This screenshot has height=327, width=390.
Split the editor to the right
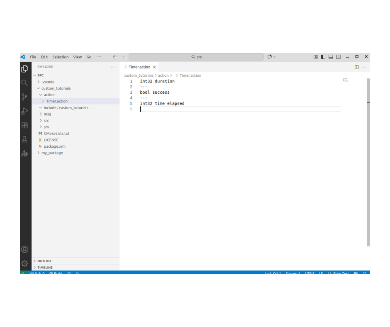click(356, 67)
